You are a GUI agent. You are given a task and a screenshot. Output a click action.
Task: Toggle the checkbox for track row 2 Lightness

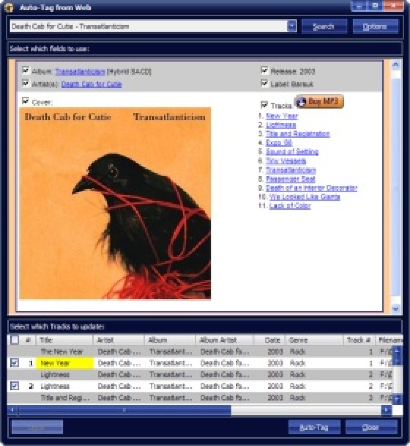point(15,386)
